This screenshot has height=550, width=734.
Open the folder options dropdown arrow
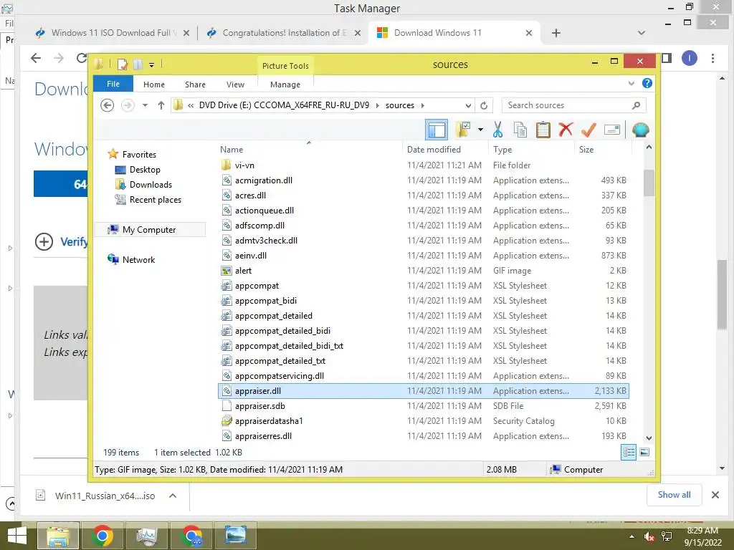coord(480,130)
